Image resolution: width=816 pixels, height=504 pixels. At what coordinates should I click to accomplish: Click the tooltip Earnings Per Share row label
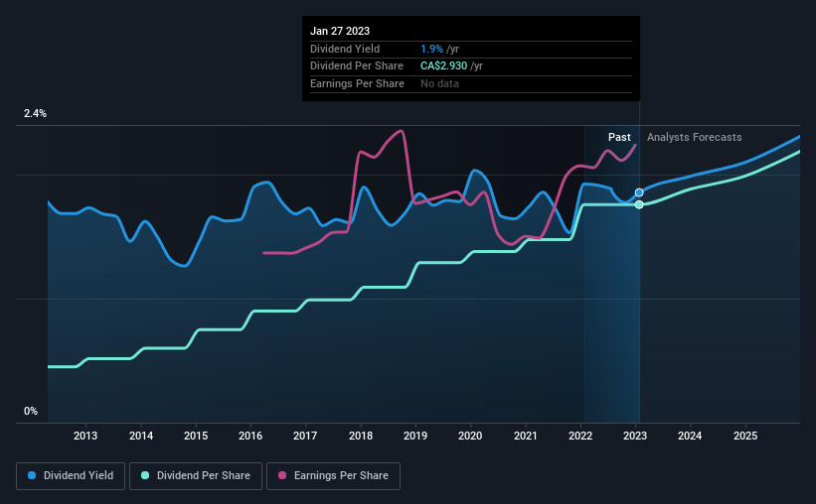pyautogui.click(x=357, y=83)
